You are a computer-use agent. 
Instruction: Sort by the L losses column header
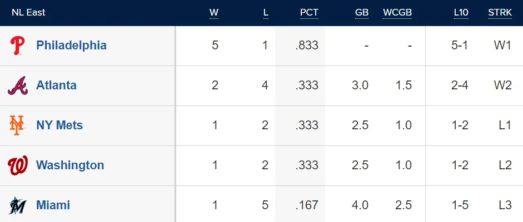266,13
